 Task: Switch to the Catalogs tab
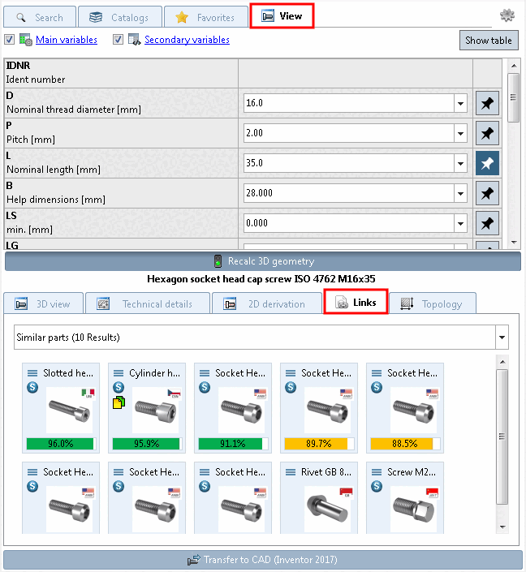(120, 18)
